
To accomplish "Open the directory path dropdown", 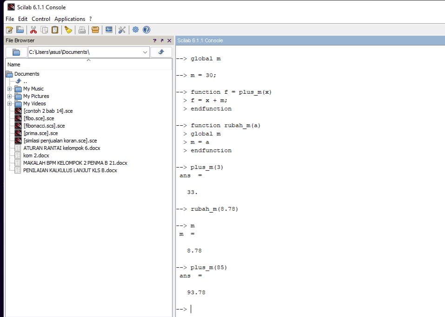I will point(145,52).
